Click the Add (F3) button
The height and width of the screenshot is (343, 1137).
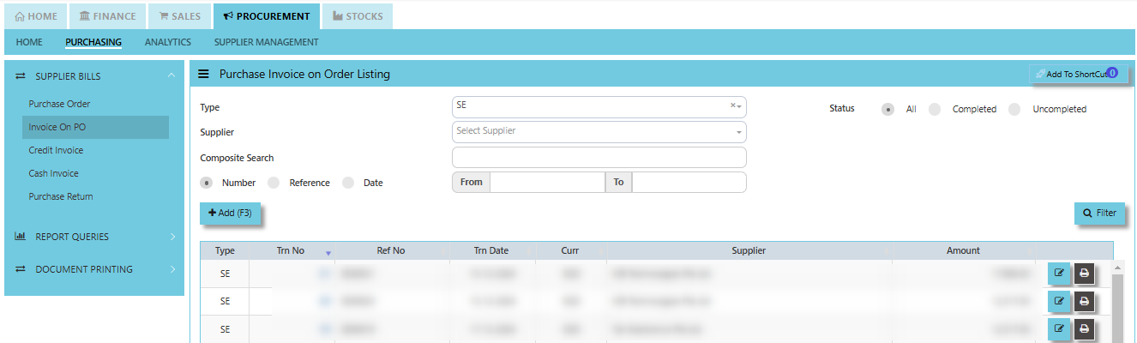click(230, 213)
